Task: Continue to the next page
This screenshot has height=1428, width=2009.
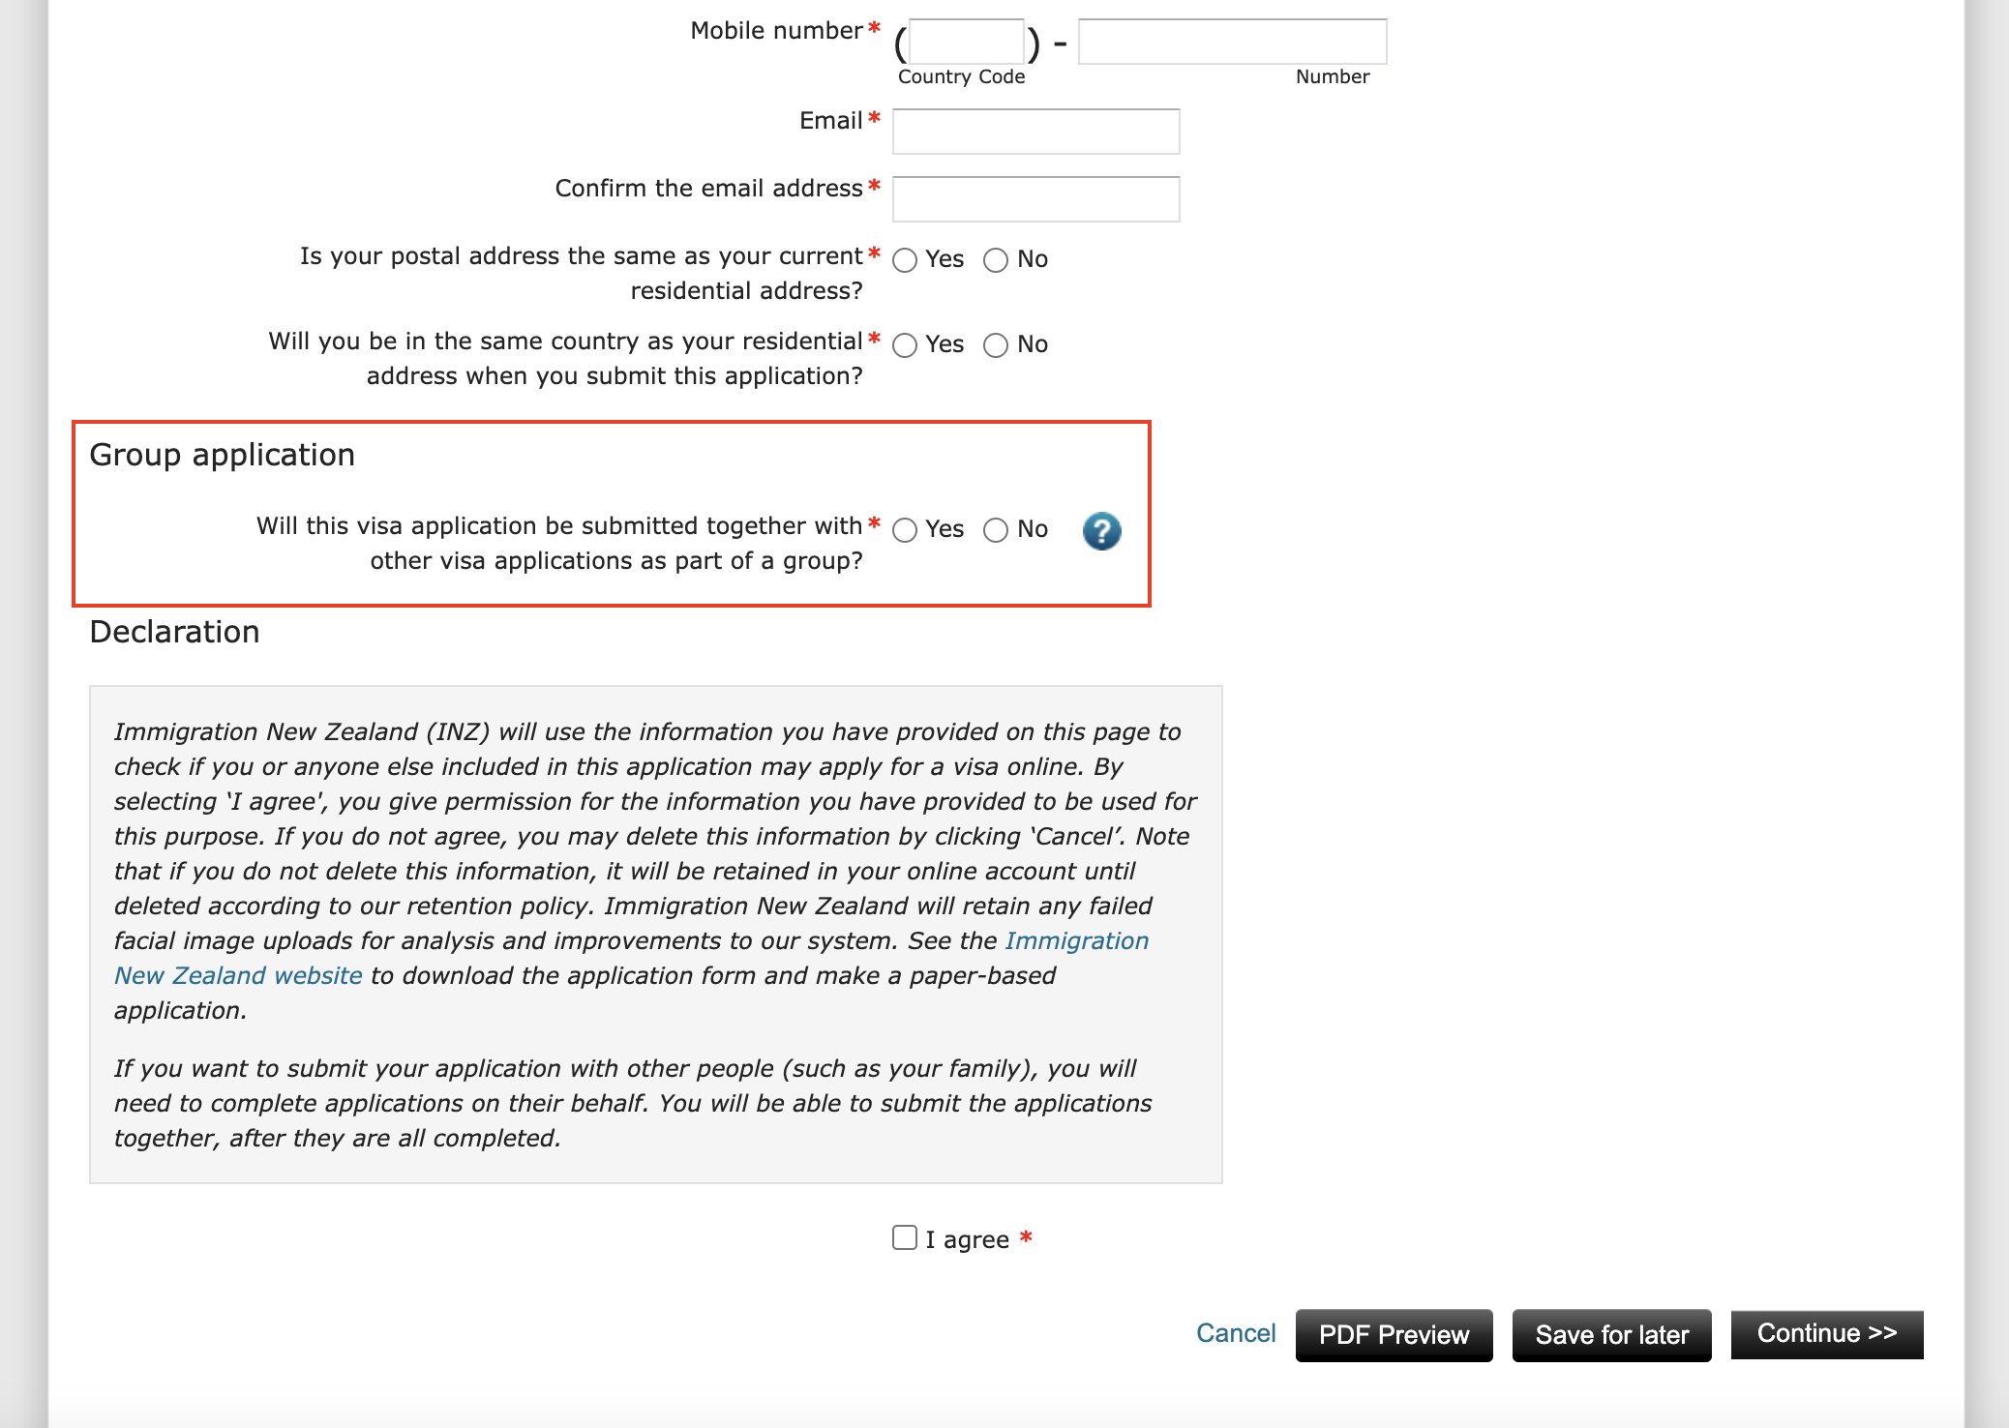Action: [x=1826, y=1334]
